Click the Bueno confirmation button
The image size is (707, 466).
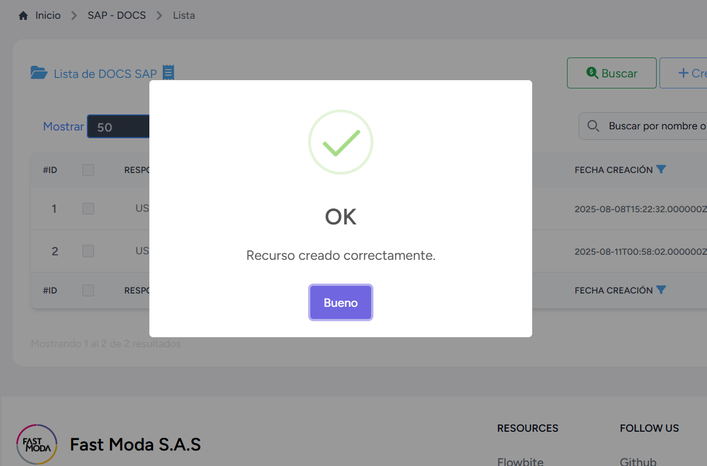340,302
